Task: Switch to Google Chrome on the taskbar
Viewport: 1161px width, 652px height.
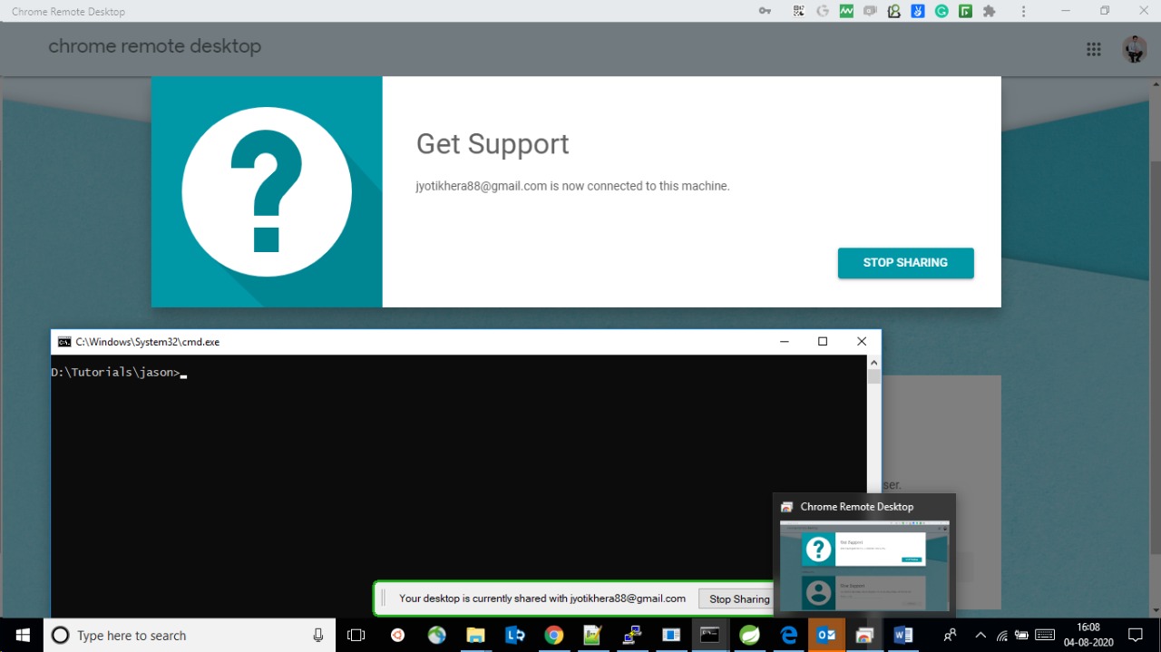Action: point(554,635)
